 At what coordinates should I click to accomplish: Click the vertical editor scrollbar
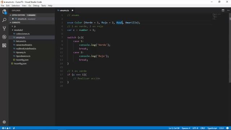coord(230,48)
